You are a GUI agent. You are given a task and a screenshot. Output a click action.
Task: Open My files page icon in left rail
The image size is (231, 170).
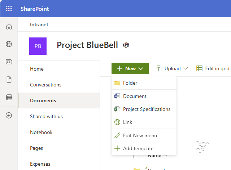9,80
